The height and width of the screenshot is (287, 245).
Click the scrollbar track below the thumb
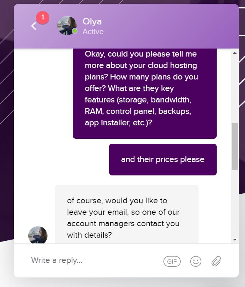[235, 204]
